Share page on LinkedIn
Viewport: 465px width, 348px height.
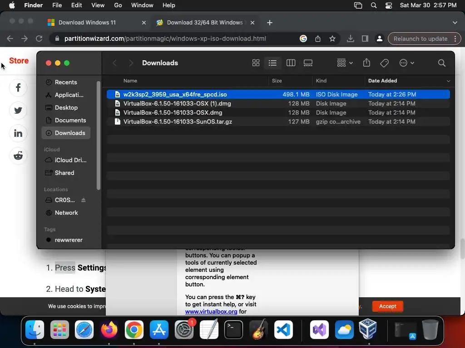[x=18, y=133]
